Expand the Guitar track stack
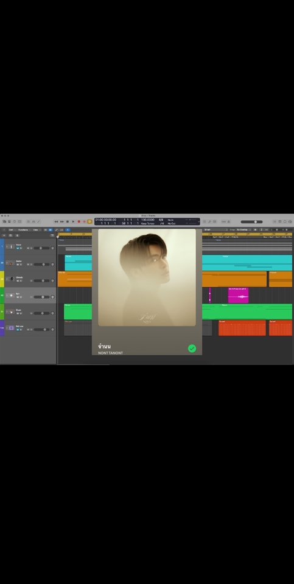The width and height of the screenshot is (294, 584). pos(7,263)
